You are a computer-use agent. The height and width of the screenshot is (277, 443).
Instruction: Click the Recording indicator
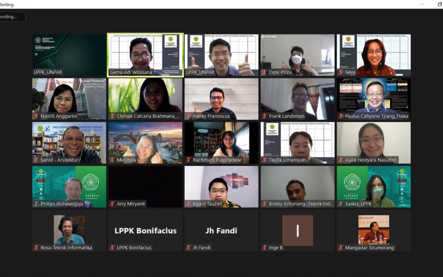pyautogui.click(x=12, y=17)
